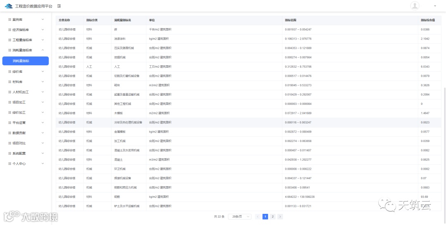Open the 个人中心 sidebar menu
446x225 pixels.
pos(26,163)
